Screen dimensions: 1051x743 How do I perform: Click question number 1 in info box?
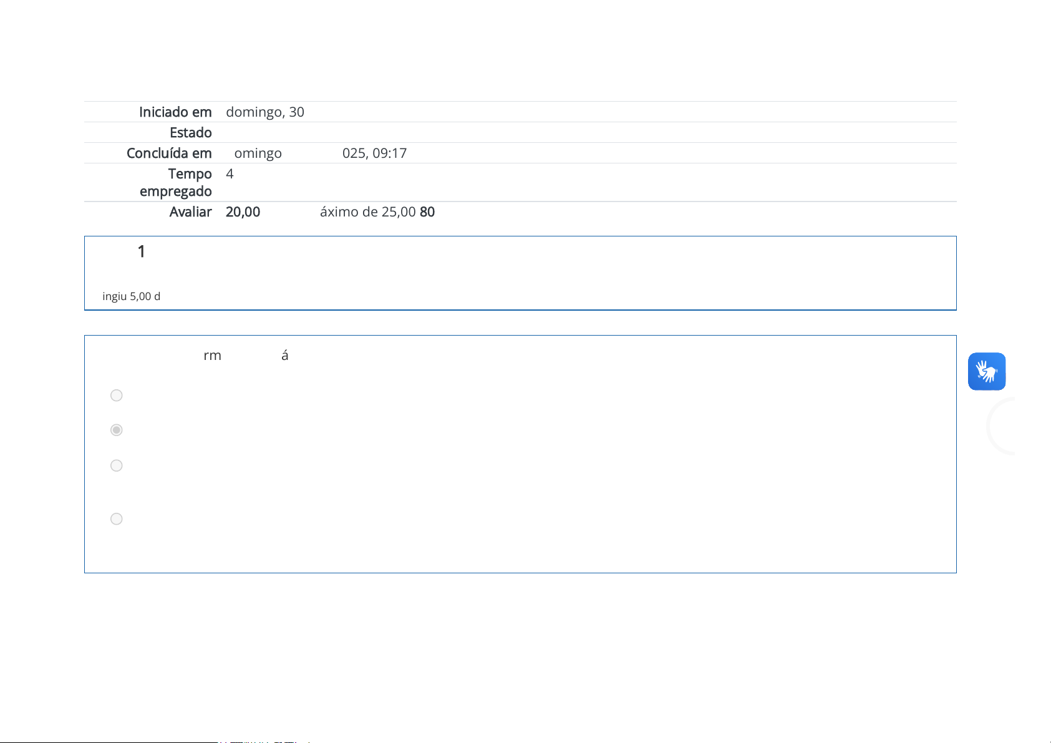coord(142,252)
